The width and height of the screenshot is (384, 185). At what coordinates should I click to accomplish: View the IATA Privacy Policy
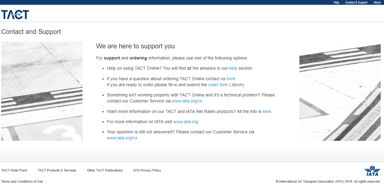tap(147, 170)
